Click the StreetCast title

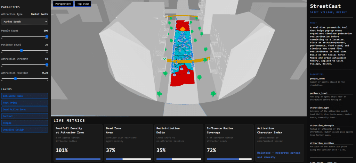325,6
